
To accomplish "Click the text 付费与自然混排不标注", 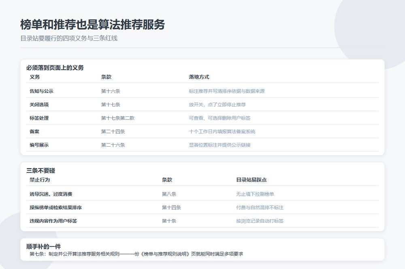I will click(260, 208).
